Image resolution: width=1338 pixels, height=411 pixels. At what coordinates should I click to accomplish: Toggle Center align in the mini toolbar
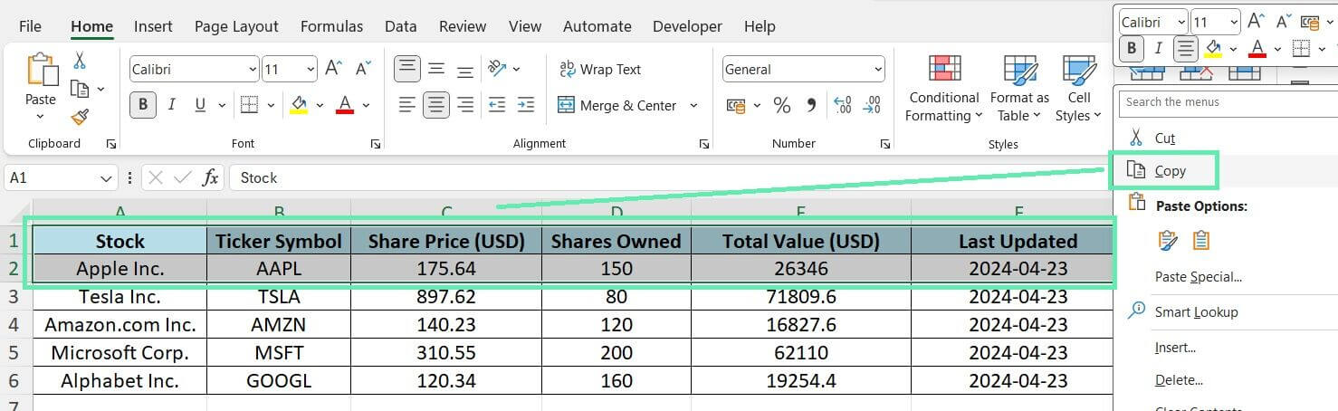(x=1186, y=48)
